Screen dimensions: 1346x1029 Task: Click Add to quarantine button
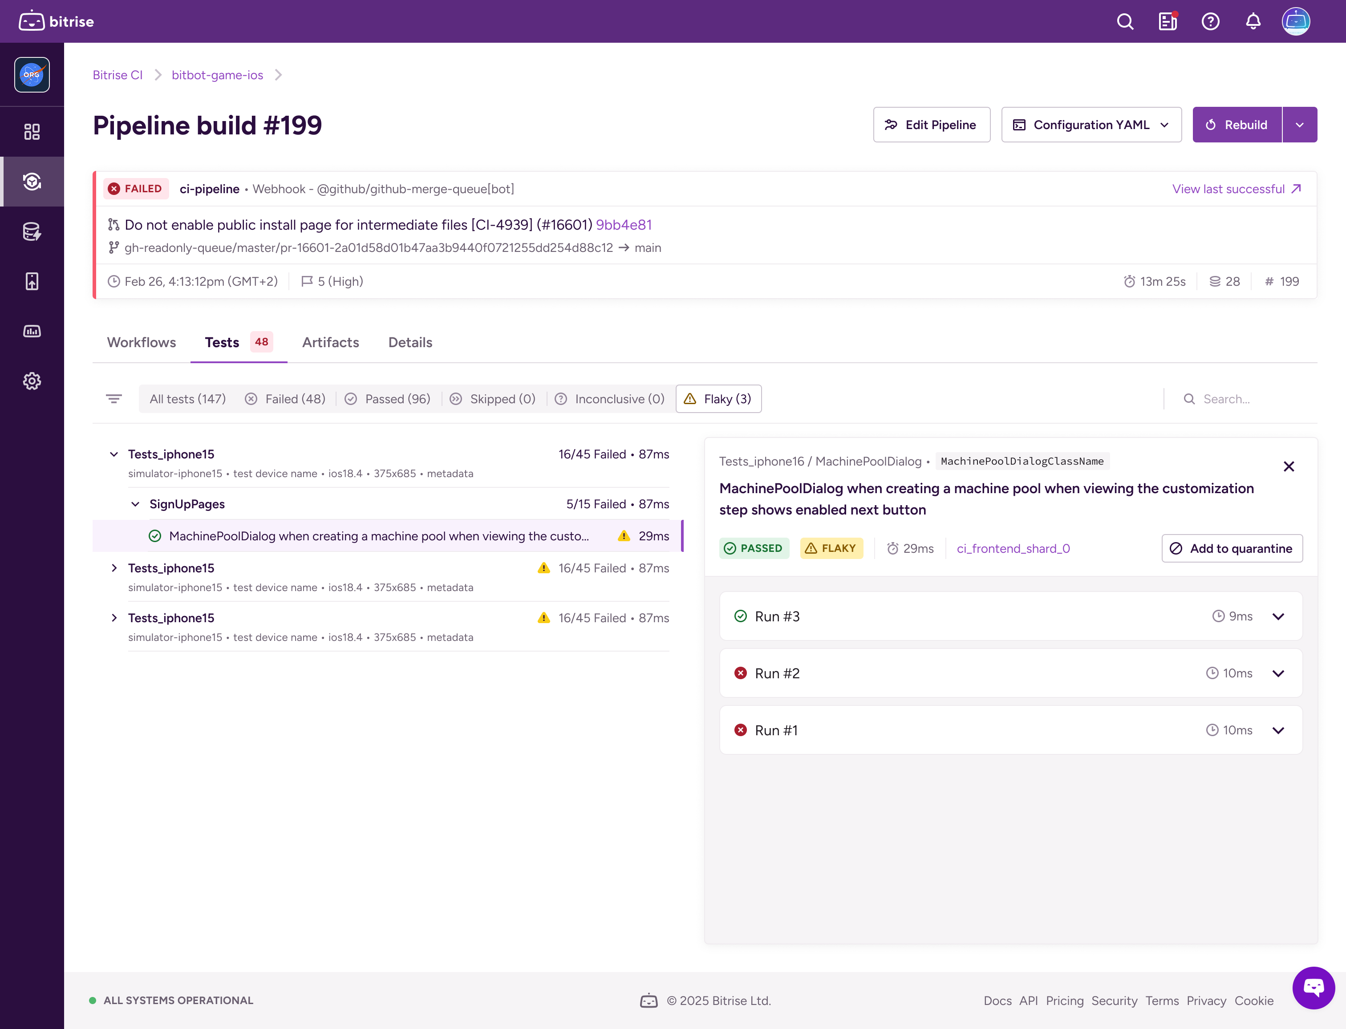click(1232, 548)
